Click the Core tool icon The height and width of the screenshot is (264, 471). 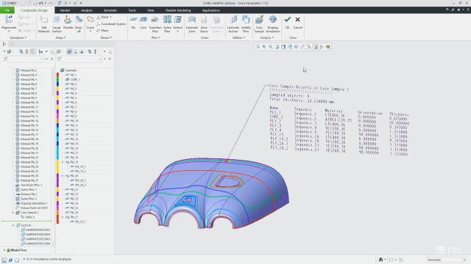pos(144,20)
